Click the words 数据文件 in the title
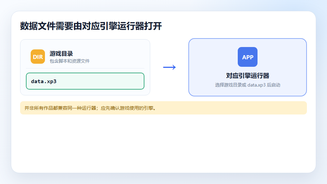327x184 pixels. tap(38, 26)
